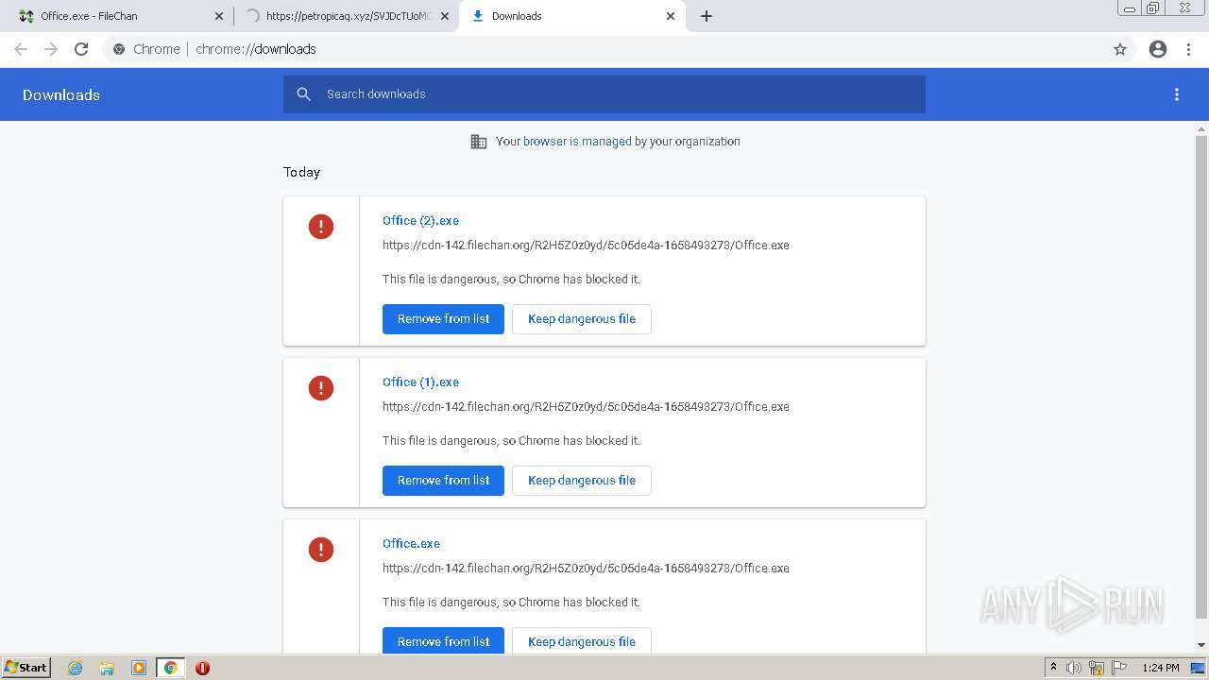Click the Downloads page title
This screenshot has height=680, width=1209.
click(61, 94)
